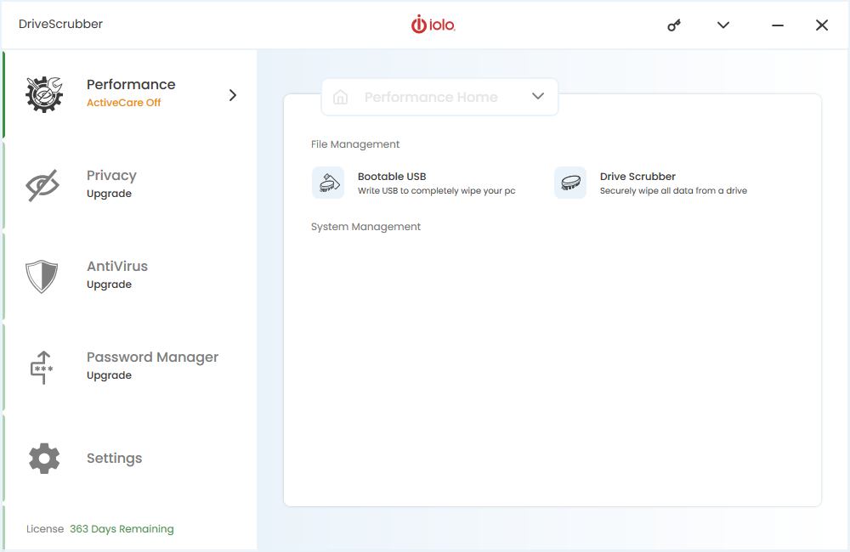Minimize the DriveScrubber window
Viewport: 850px width, 552px height.
point(778,25)
